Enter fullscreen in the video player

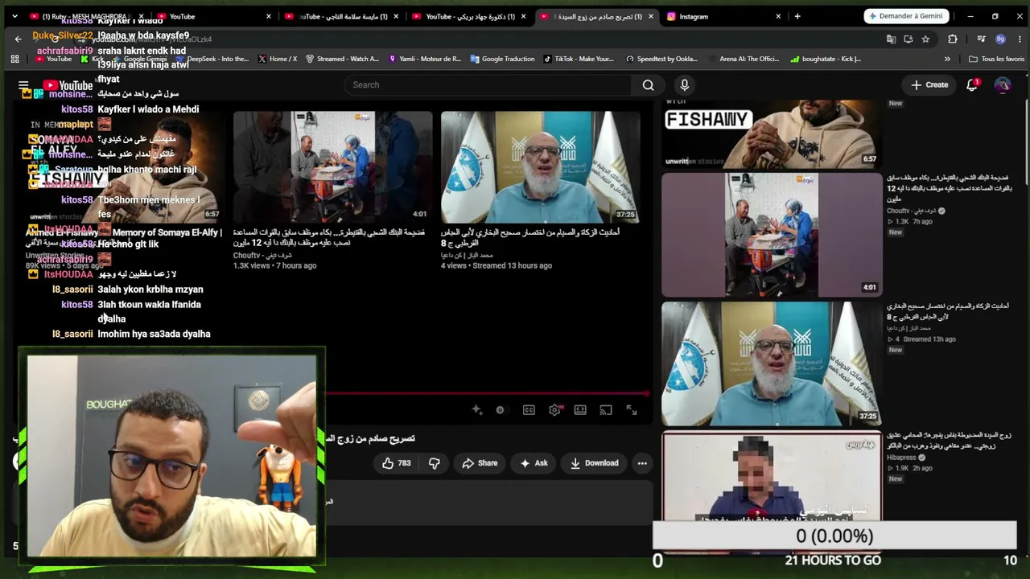[632, 410]
